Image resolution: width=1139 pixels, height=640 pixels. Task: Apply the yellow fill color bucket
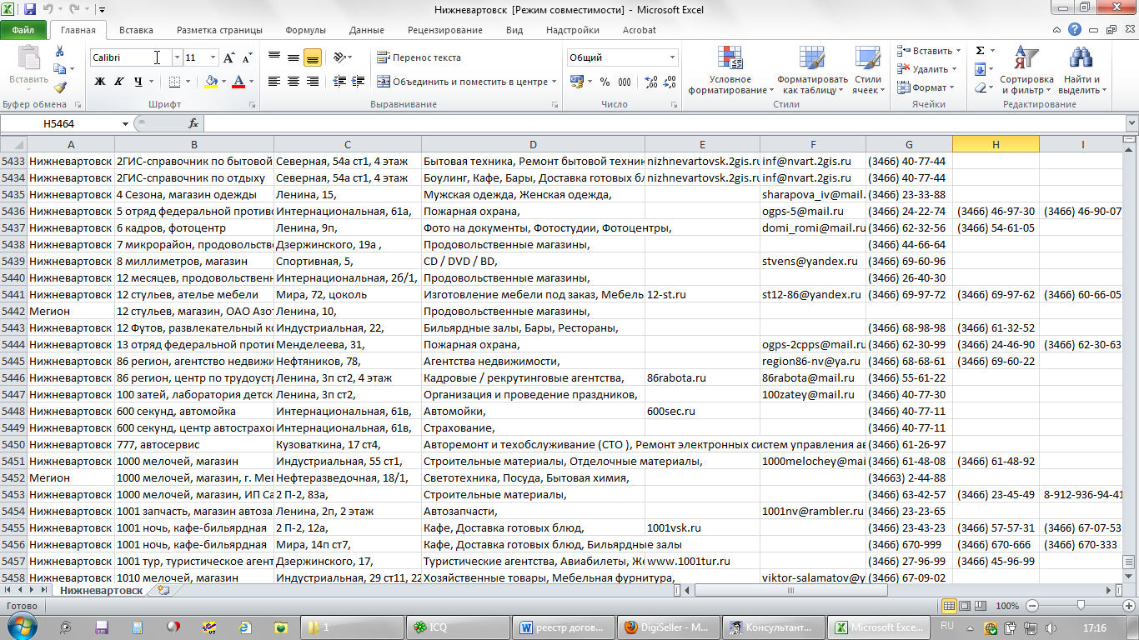[211, 82]
